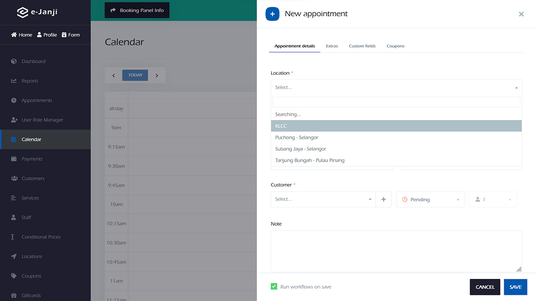Switch to the Extras tab

click(332, 46)
